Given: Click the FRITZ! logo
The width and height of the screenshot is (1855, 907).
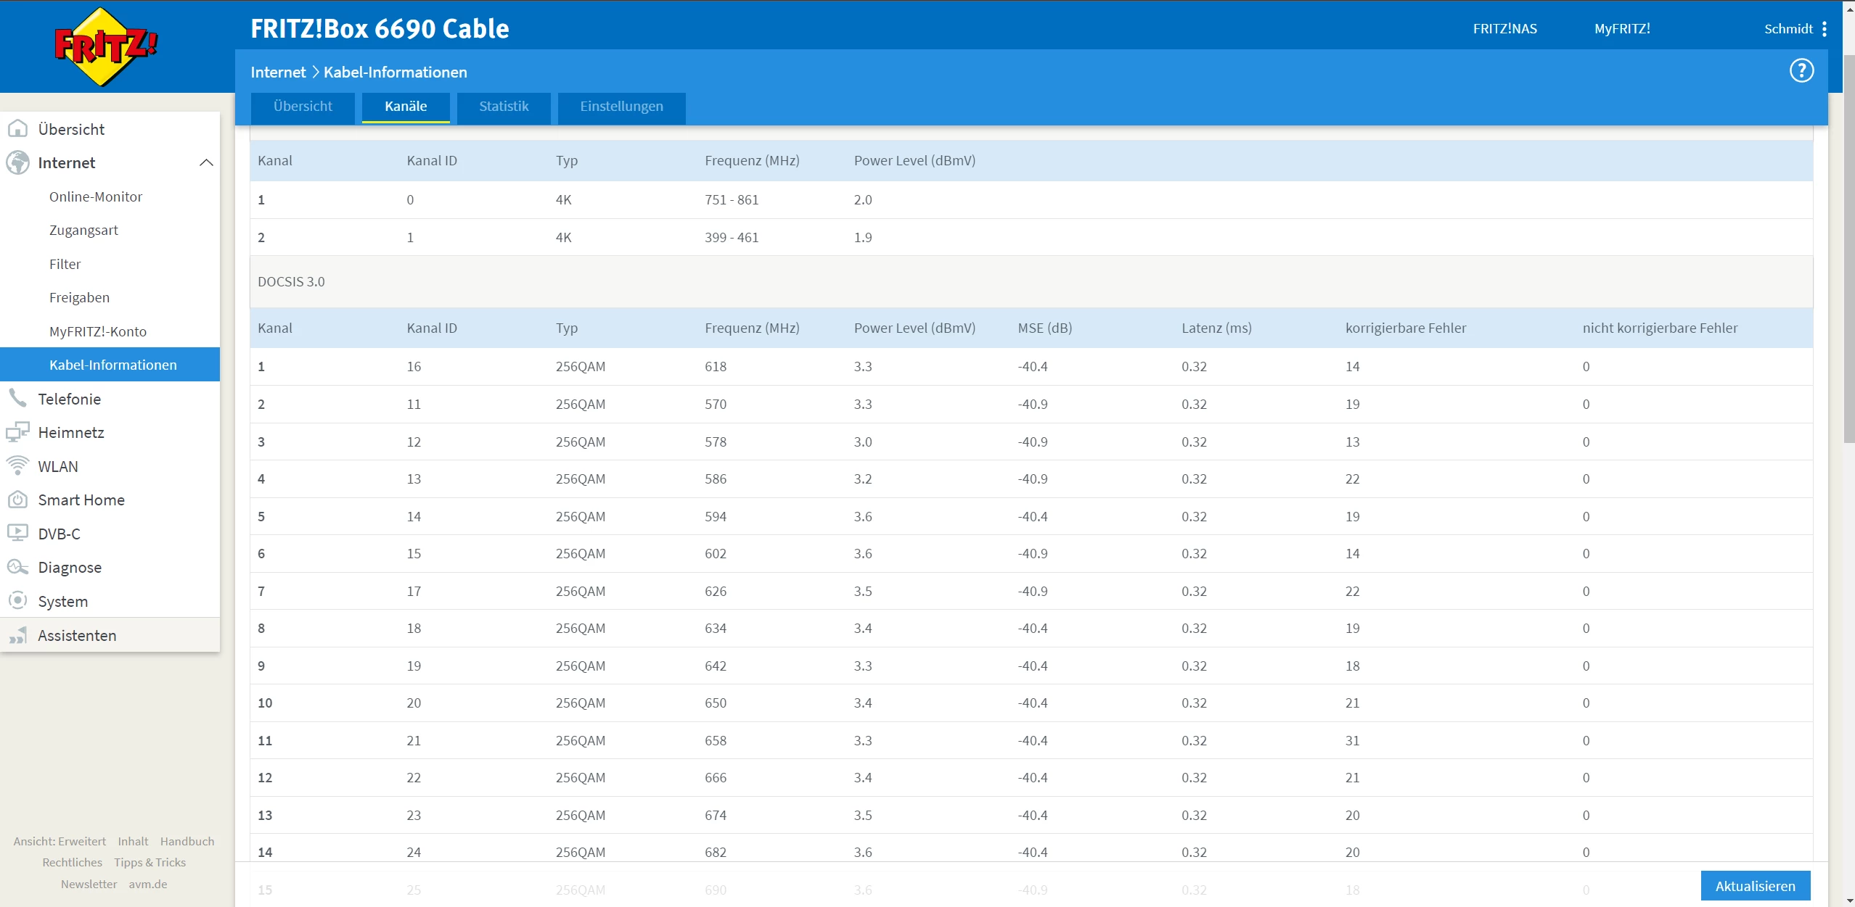Looking at the screenshot, I should coord(106,47).
